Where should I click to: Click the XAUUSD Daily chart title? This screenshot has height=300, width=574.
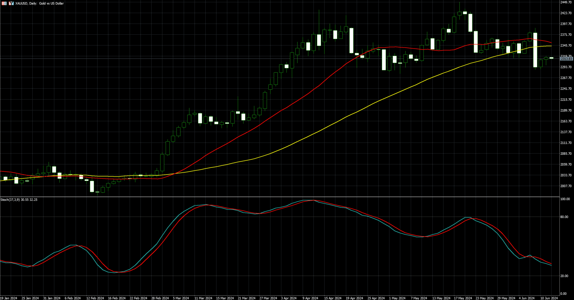pyautogui.click(x=40, y=3)
